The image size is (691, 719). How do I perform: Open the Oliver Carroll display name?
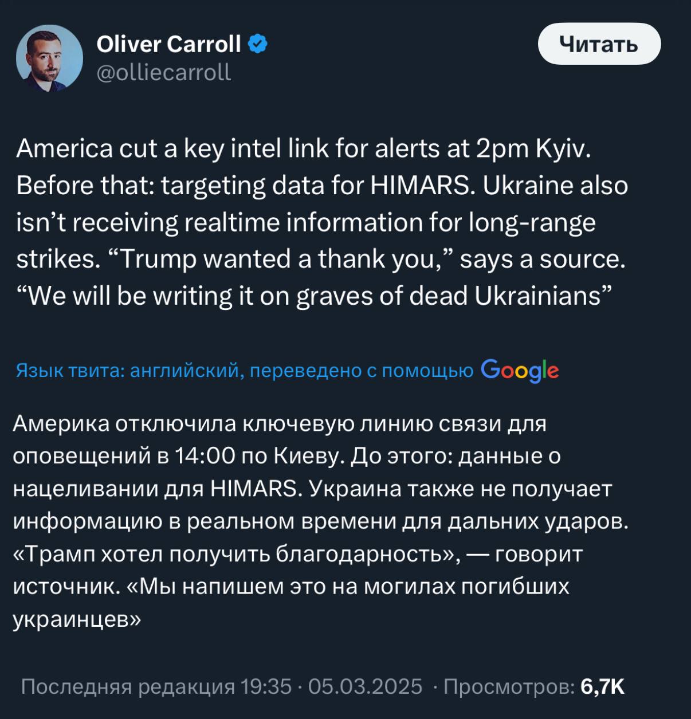[x=168, y=44]
